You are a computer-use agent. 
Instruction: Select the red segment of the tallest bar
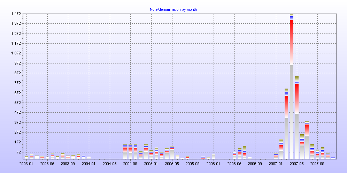point(292,43)
